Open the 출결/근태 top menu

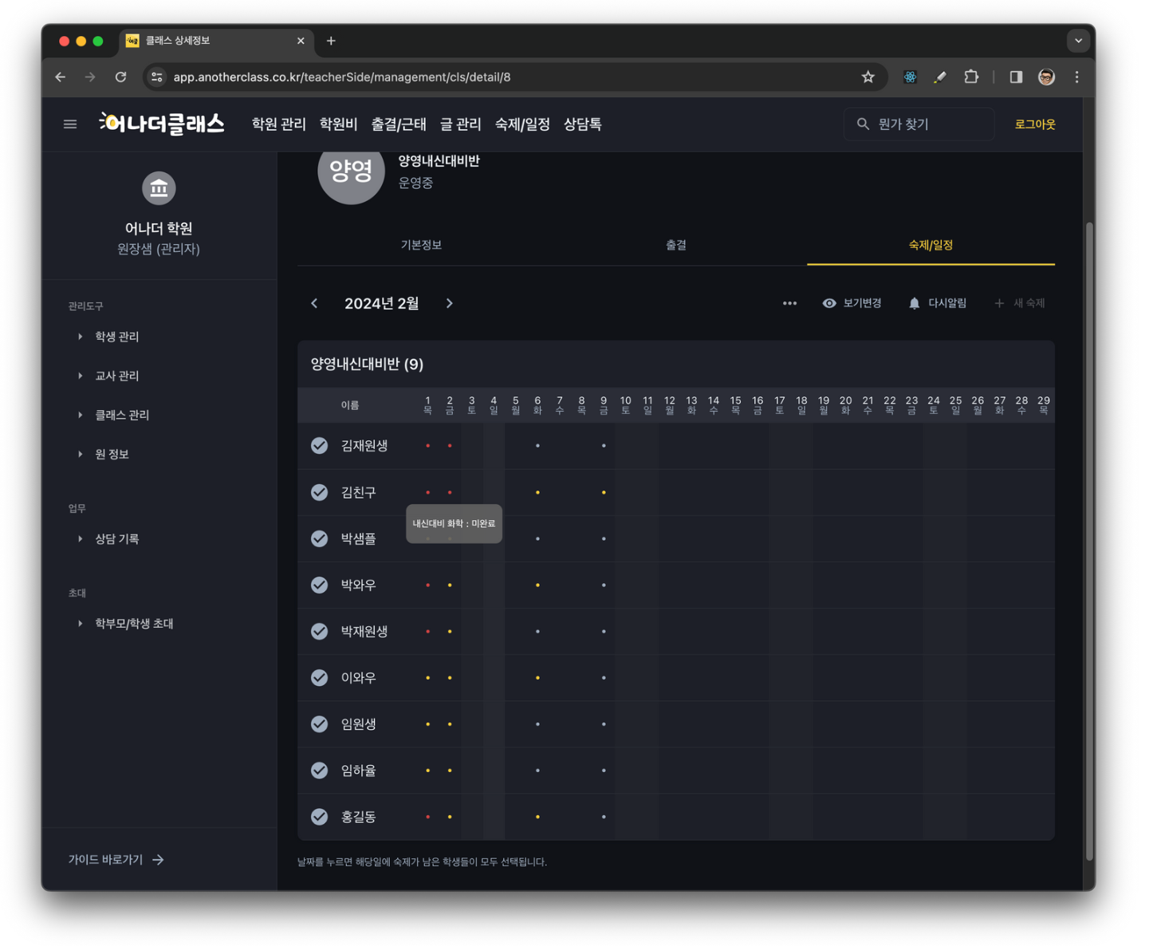coord(399,124)
